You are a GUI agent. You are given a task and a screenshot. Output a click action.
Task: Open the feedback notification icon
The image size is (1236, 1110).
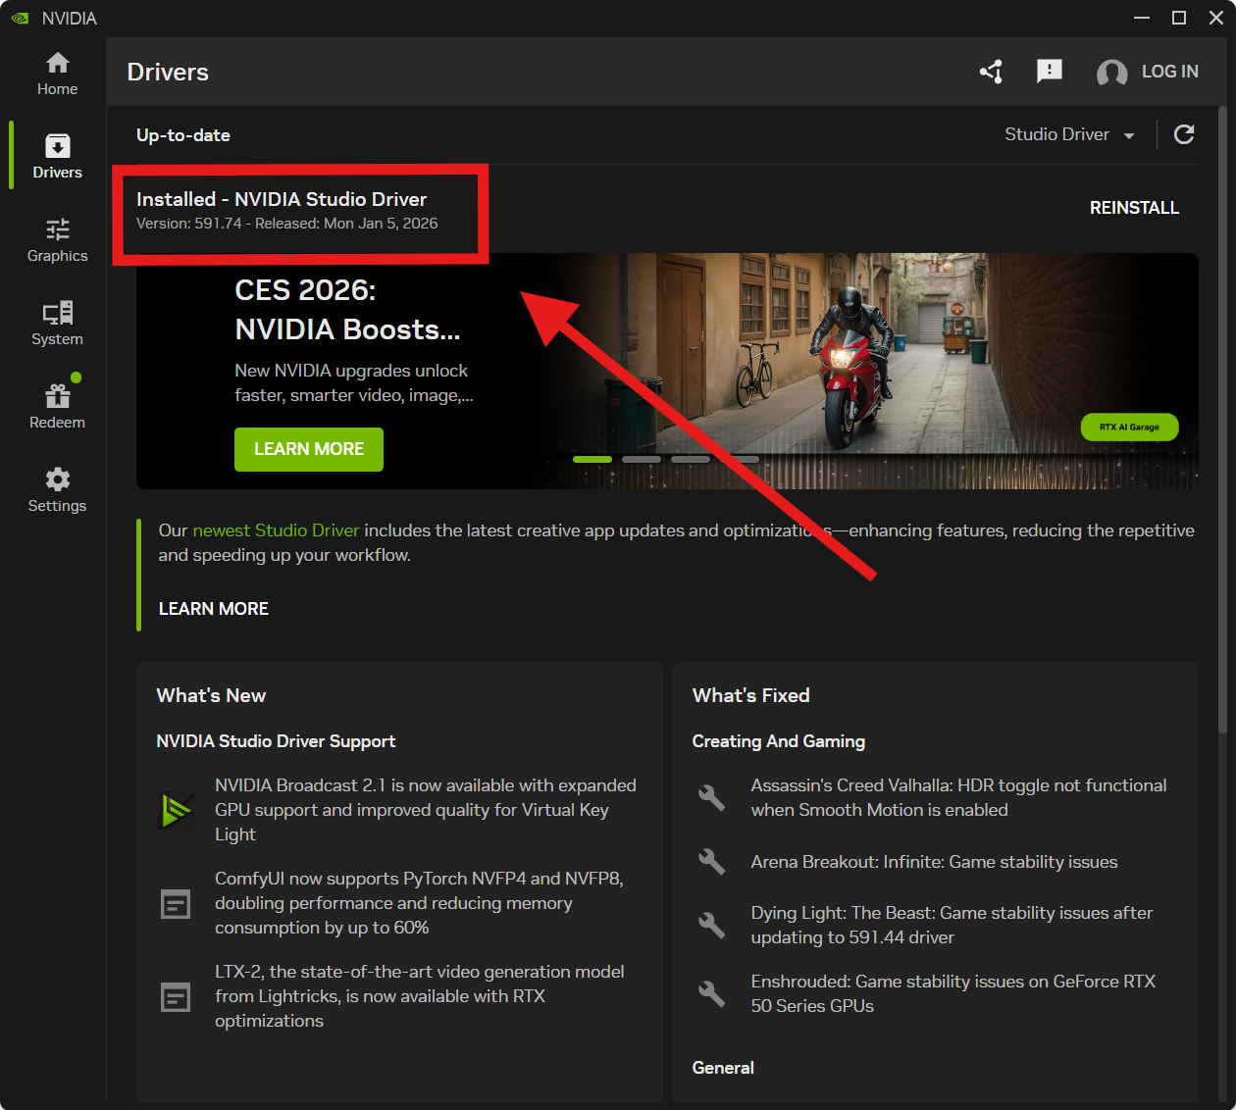pyautogui.click(x=1050, y=72)
